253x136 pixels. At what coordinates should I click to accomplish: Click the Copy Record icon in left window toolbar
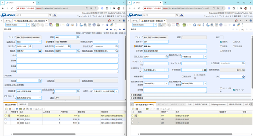coord(42,25)
